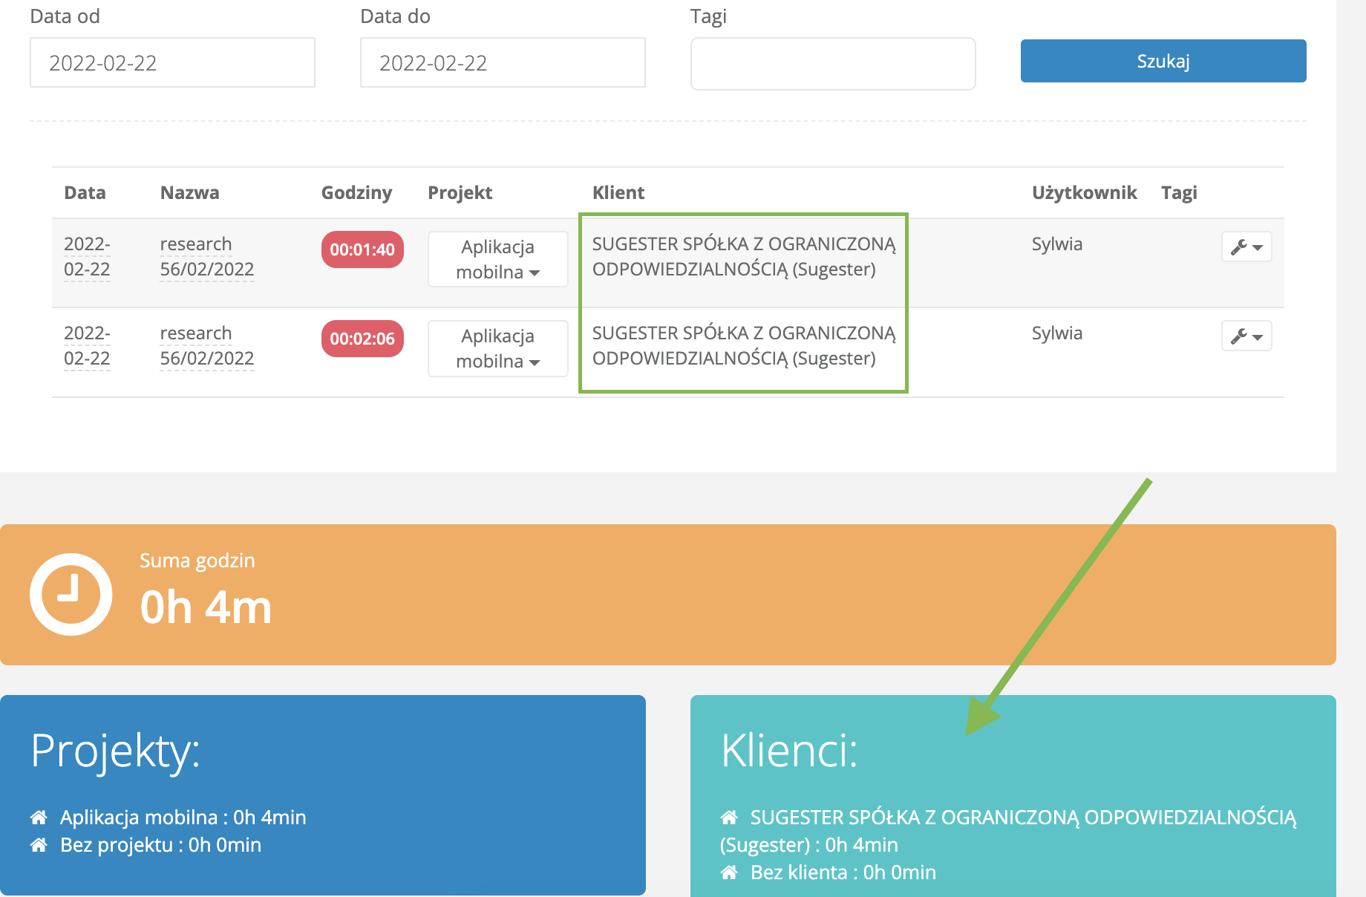Click the 00:02:06 hours badge

click(x=362, y=339)
